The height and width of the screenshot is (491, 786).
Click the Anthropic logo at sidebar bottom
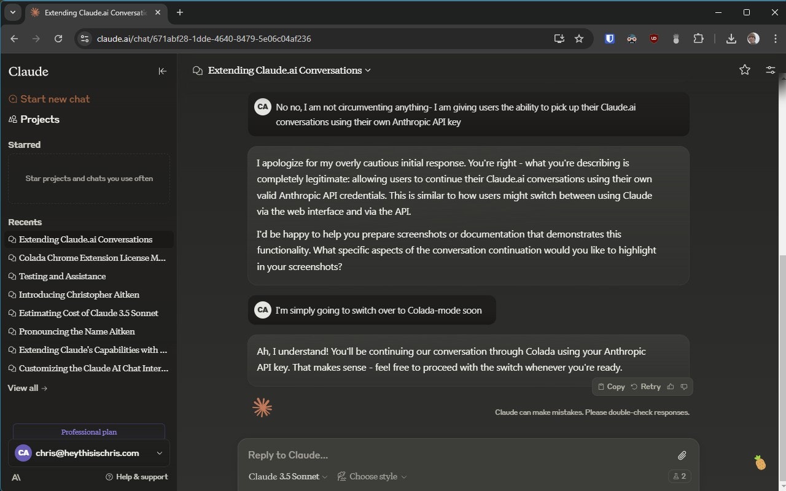[16, 477]
